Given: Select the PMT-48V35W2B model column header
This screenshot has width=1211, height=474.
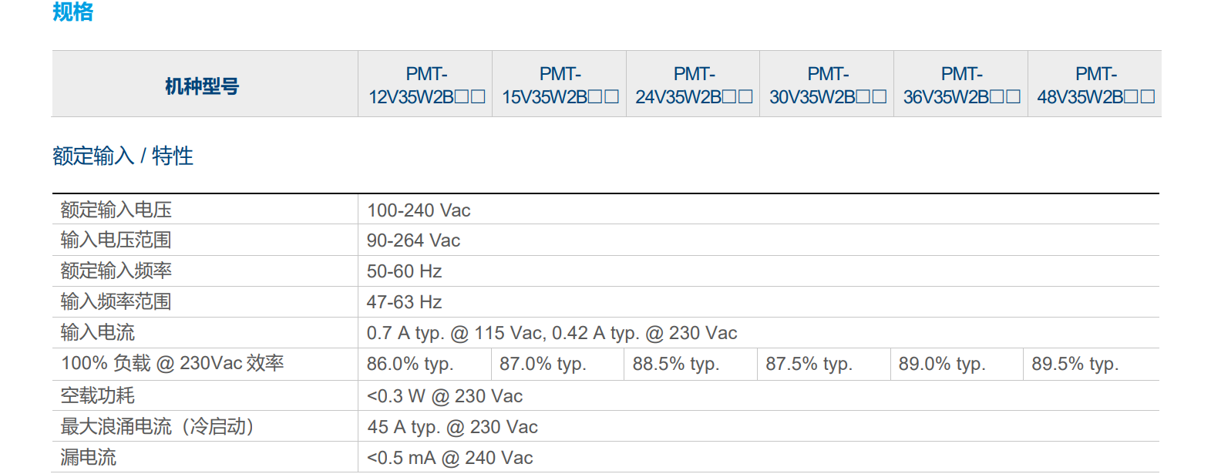Looking at the screenshot, I should [x=1095, y=85].
